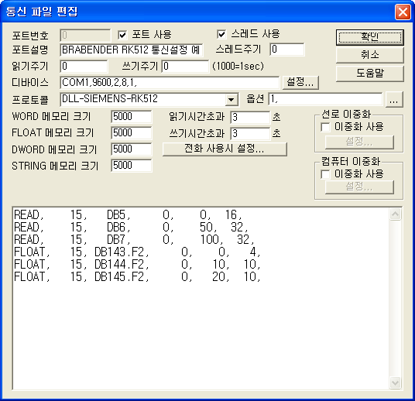Enable 이중화 사용 under 선로 이중화
Image resolution: width=415 pixels, height=401 pixels.
tap(325, 127)
